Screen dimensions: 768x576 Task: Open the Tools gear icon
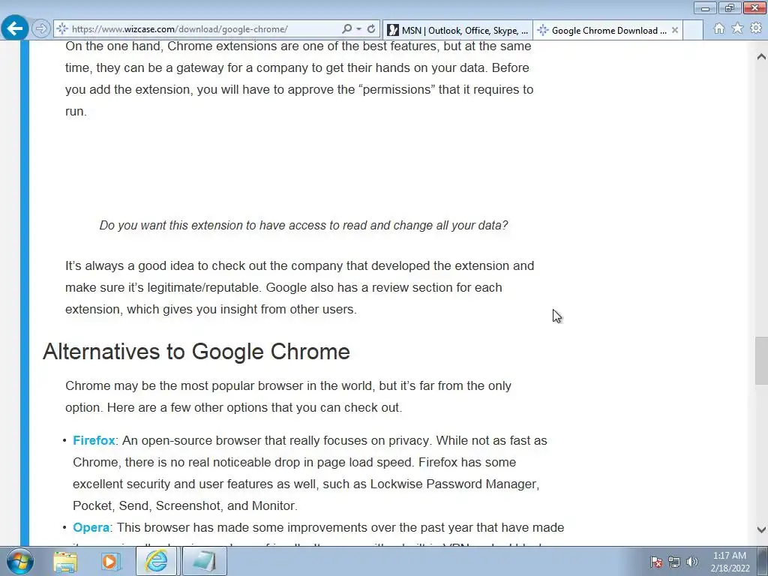[x=756, y=28]
